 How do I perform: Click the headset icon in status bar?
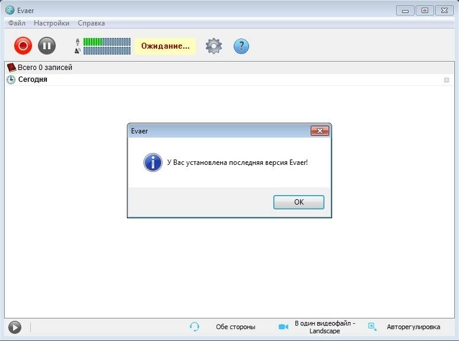tap(195, 327)
